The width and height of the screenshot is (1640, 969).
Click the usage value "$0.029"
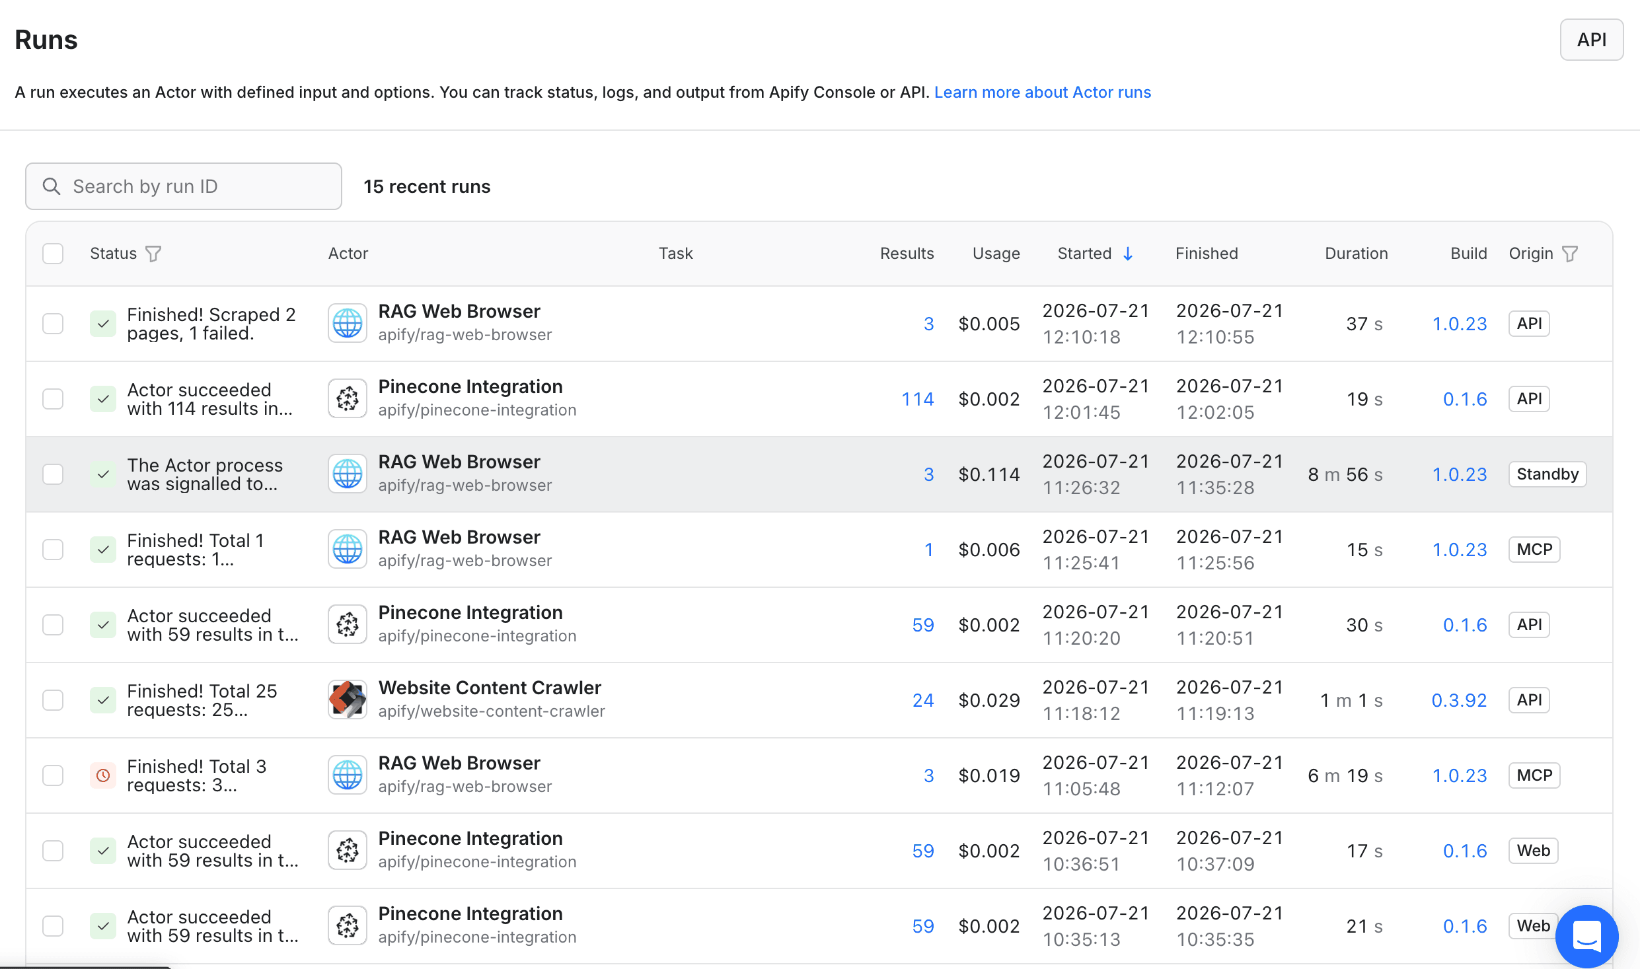tap(989, 700)
